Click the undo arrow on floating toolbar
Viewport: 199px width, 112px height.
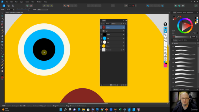pos(165,47)
